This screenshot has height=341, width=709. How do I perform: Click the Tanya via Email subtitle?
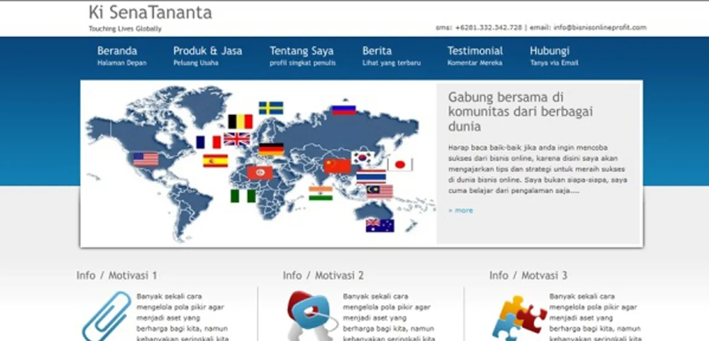coord(554,63)
